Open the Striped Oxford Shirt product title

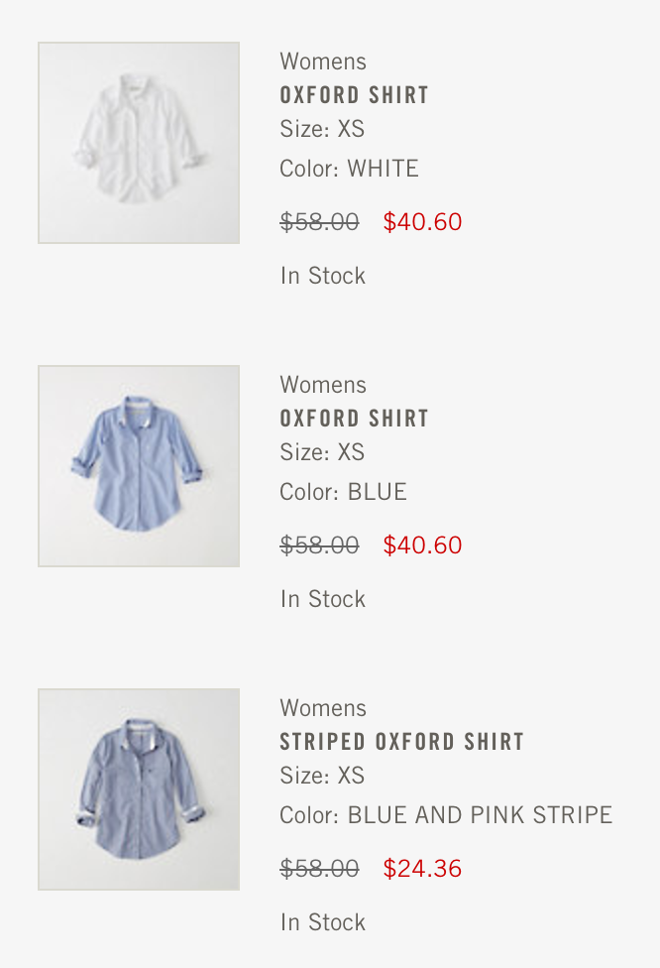coord(401,742)
